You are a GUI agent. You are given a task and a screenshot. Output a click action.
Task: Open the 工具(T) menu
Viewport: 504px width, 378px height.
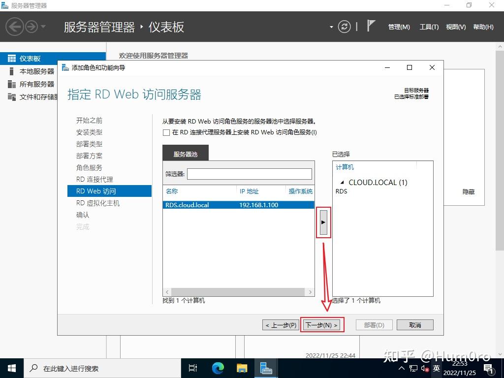click(x=429, y=27)
